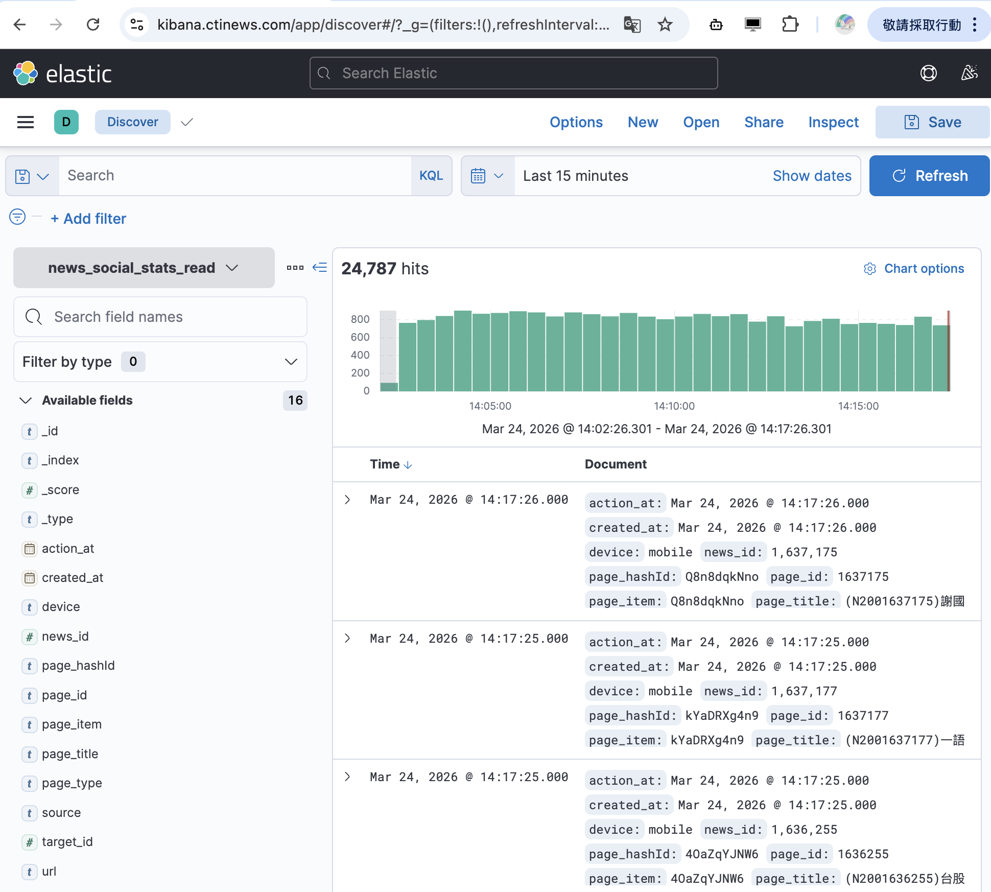The width and height of the screenshot is (991, 892).
Task: Click the filter options circle icon
Action: [x=17, y=217]
